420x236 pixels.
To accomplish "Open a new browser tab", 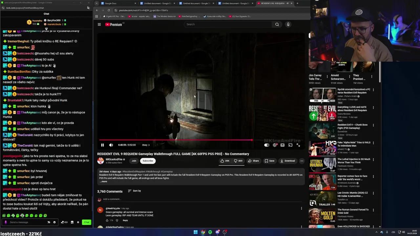I will (297, 3).
